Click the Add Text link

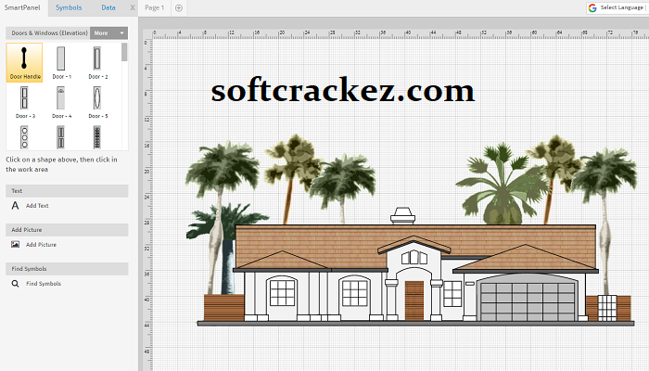tap(37, 205)
